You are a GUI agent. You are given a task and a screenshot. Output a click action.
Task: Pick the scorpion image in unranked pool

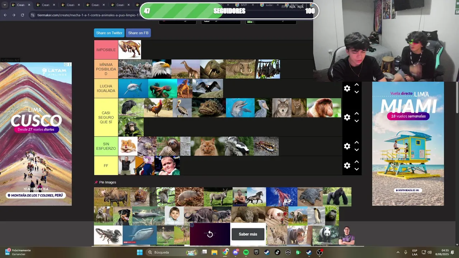tap(108, 235)
